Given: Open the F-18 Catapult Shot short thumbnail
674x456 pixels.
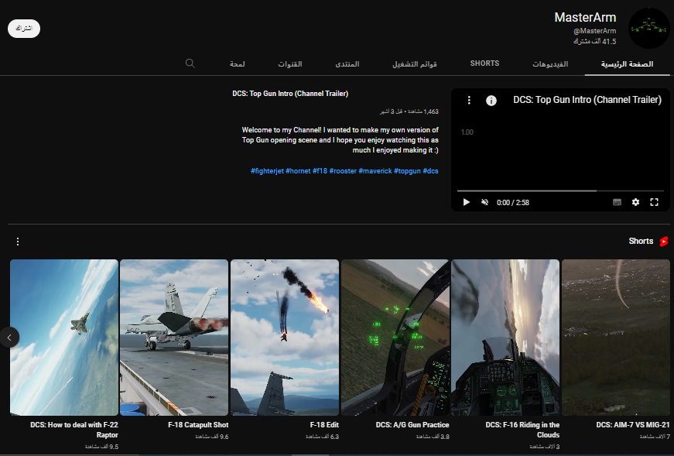Looking at the screenshot, I should click(x=174, y=338).
